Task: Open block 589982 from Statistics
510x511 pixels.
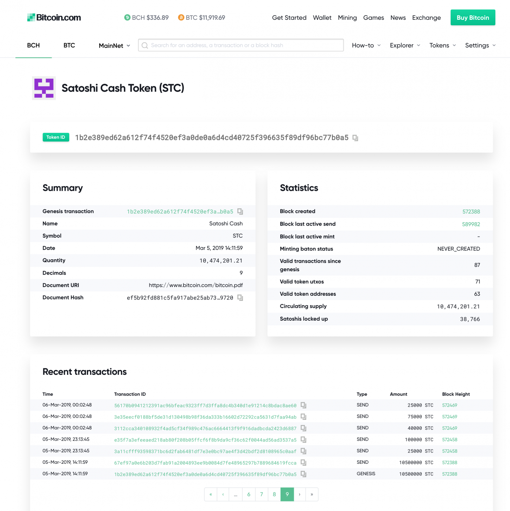Action: [471, 224]
